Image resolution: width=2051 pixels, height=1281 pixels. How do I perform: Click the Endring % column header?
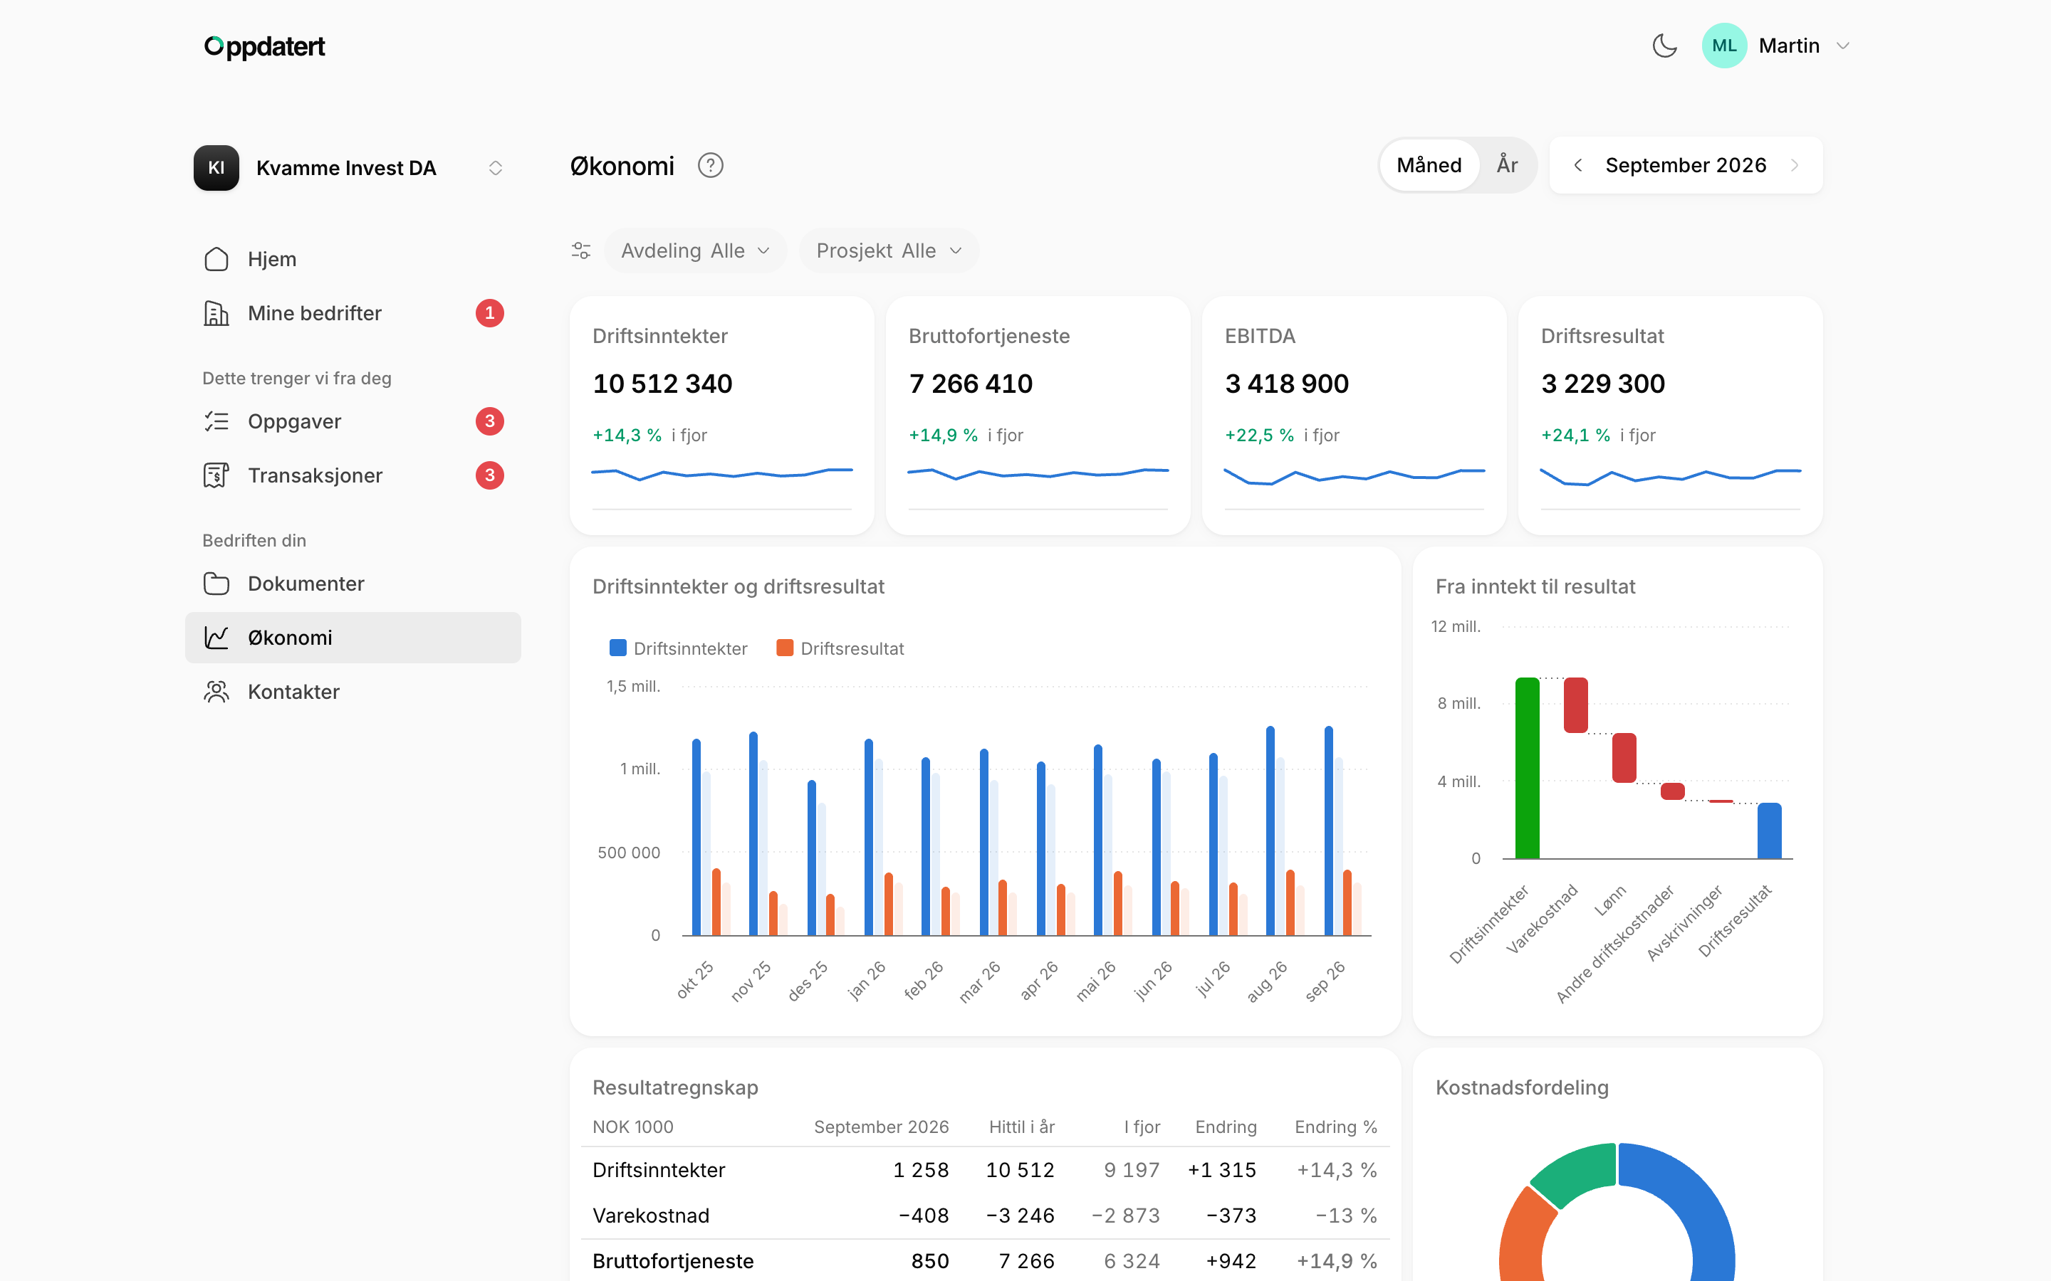(x=1336, y=1127)
